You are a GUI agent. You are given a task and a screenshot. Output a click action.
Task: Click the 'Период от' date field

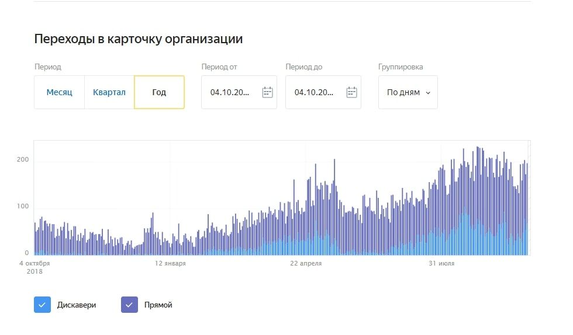pyautogui.click(x=230, y=92)
